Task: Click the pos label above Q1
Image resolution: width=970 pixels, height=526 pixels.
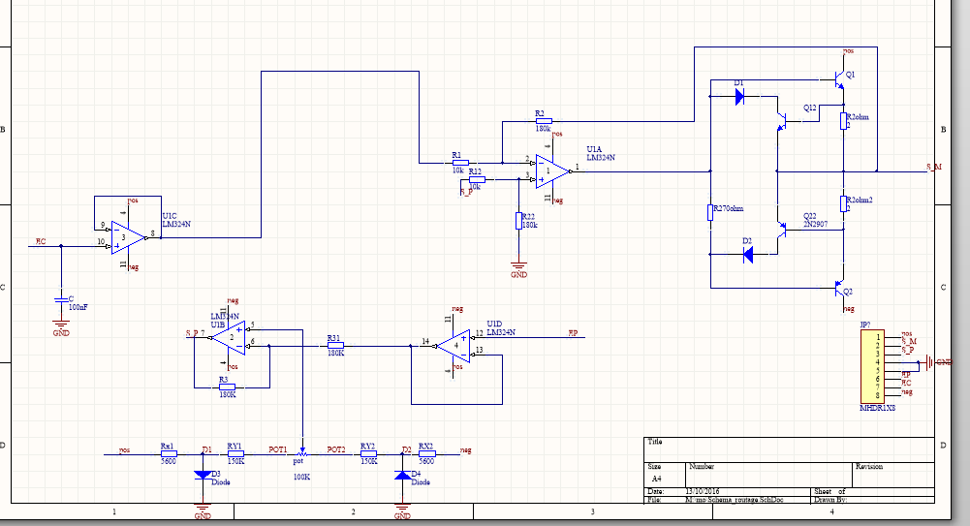Action: [849, 51]
